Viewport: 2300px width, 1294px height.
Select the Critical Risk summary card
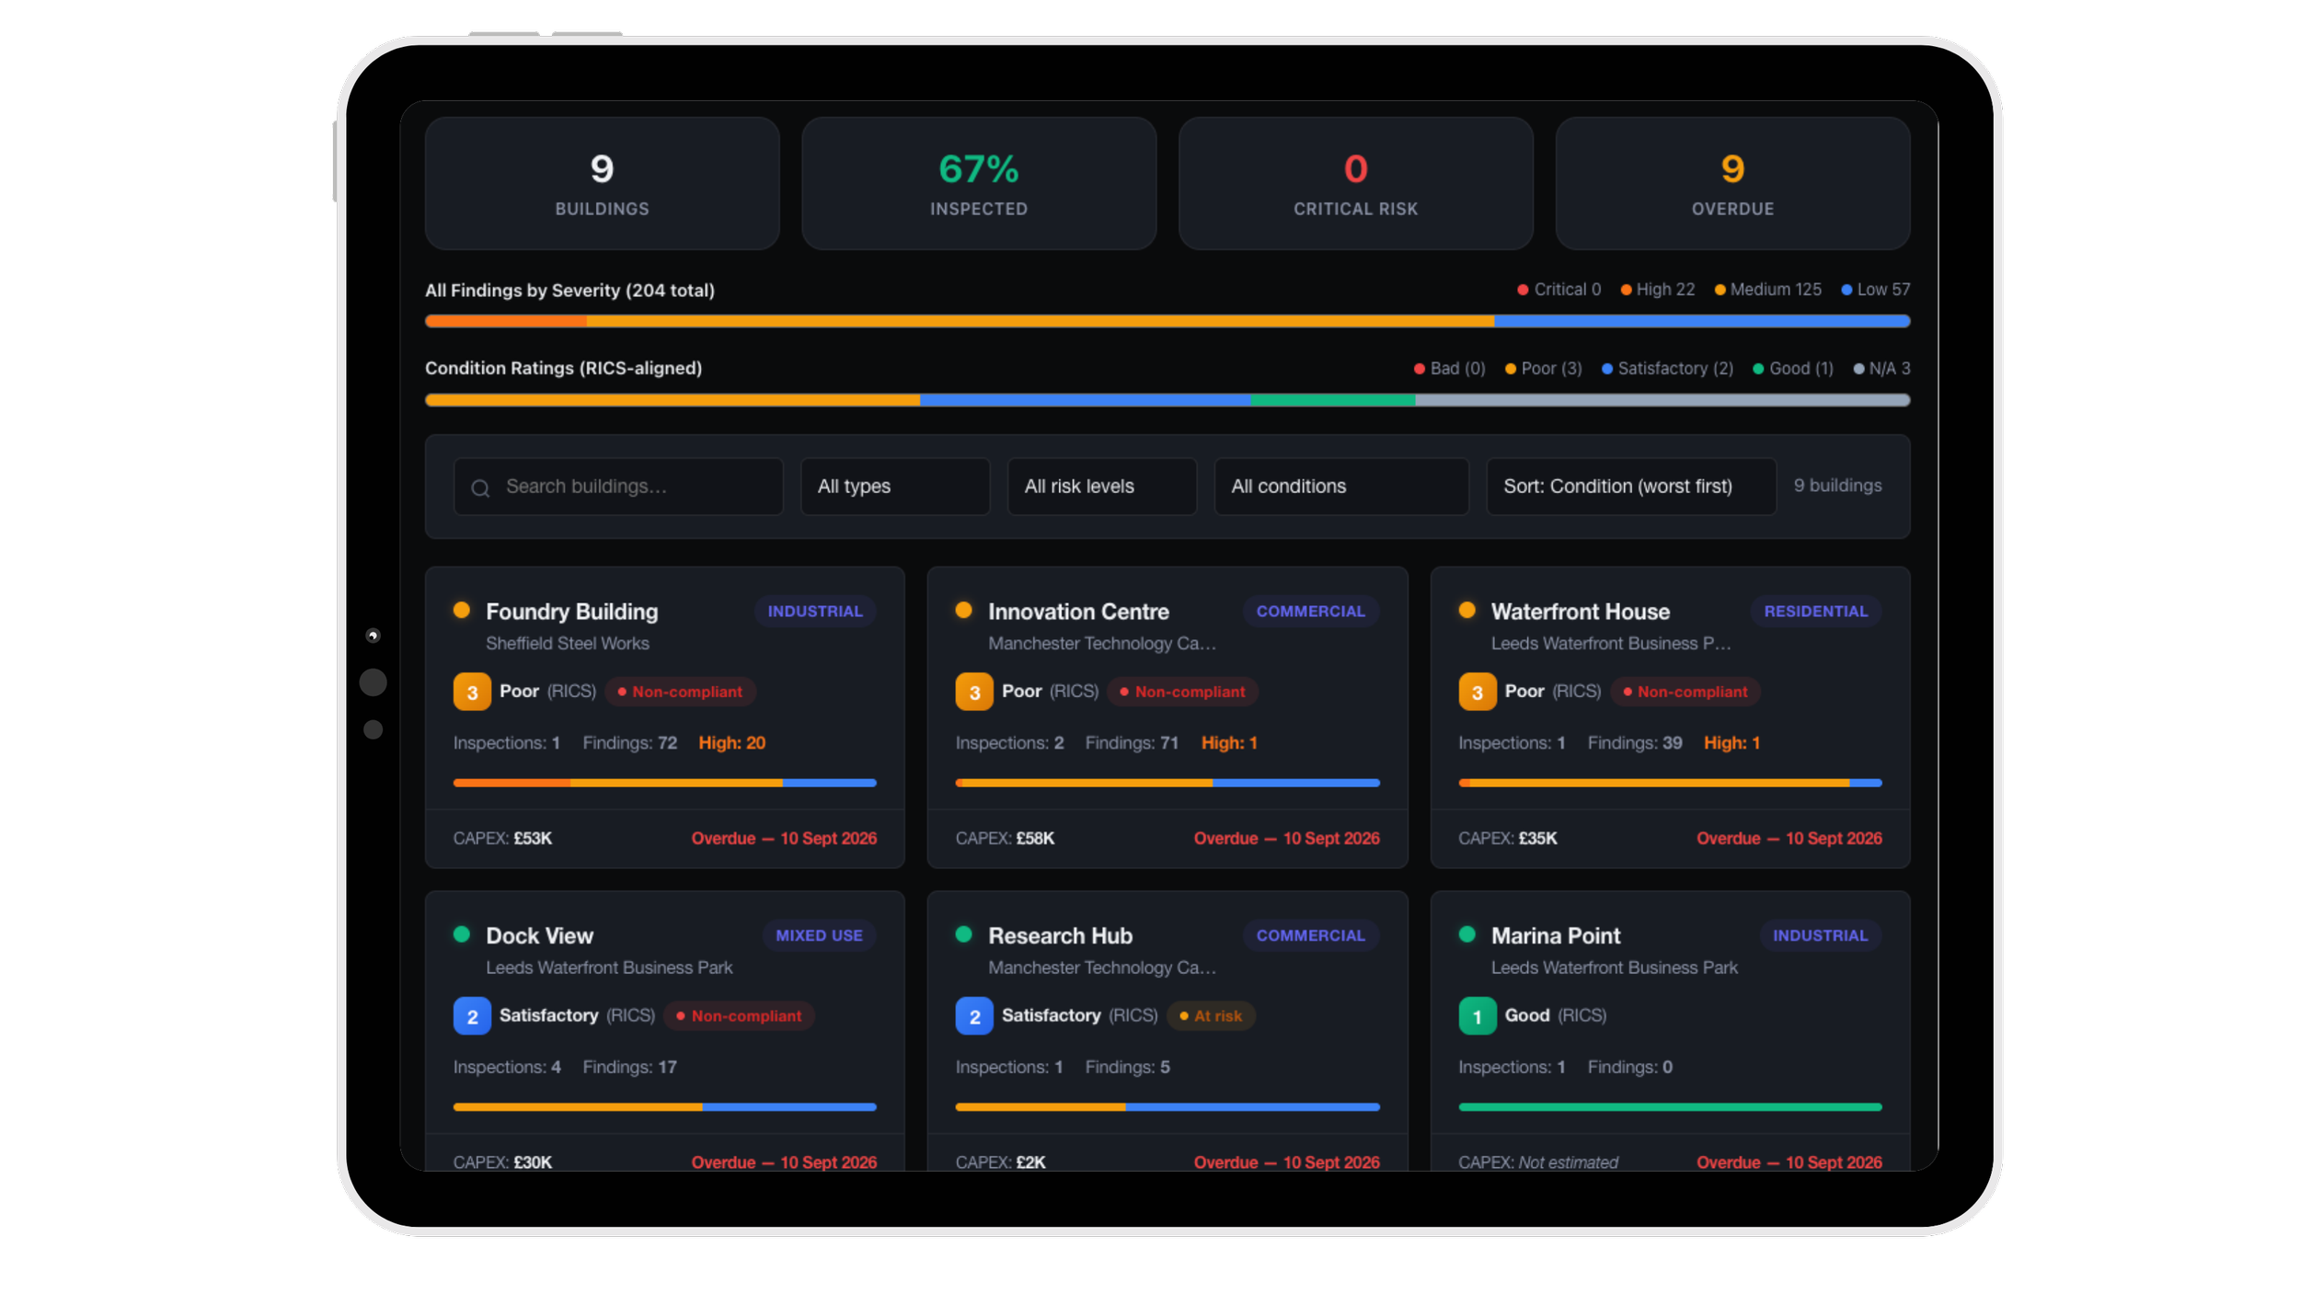click(x=1355, y=183)
